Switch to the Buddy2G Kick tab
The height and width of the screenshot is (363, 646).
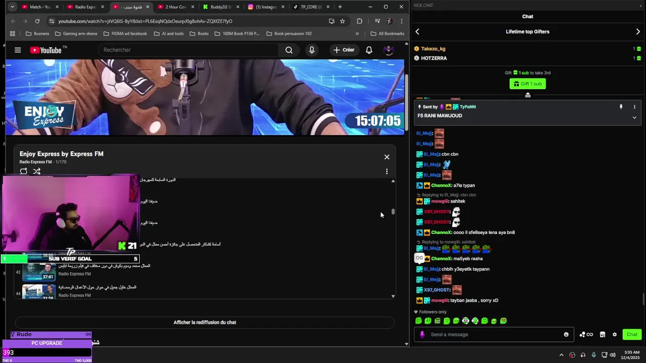click(x=221, y=7)
